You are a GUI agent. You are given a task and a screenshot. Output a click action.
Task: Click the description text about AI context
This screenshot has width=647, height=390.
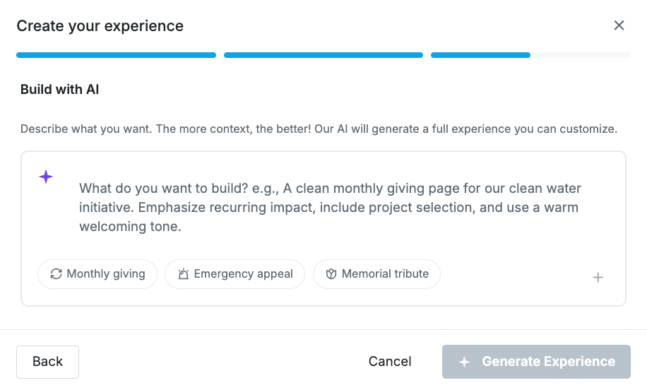click(x=319, y=129)
